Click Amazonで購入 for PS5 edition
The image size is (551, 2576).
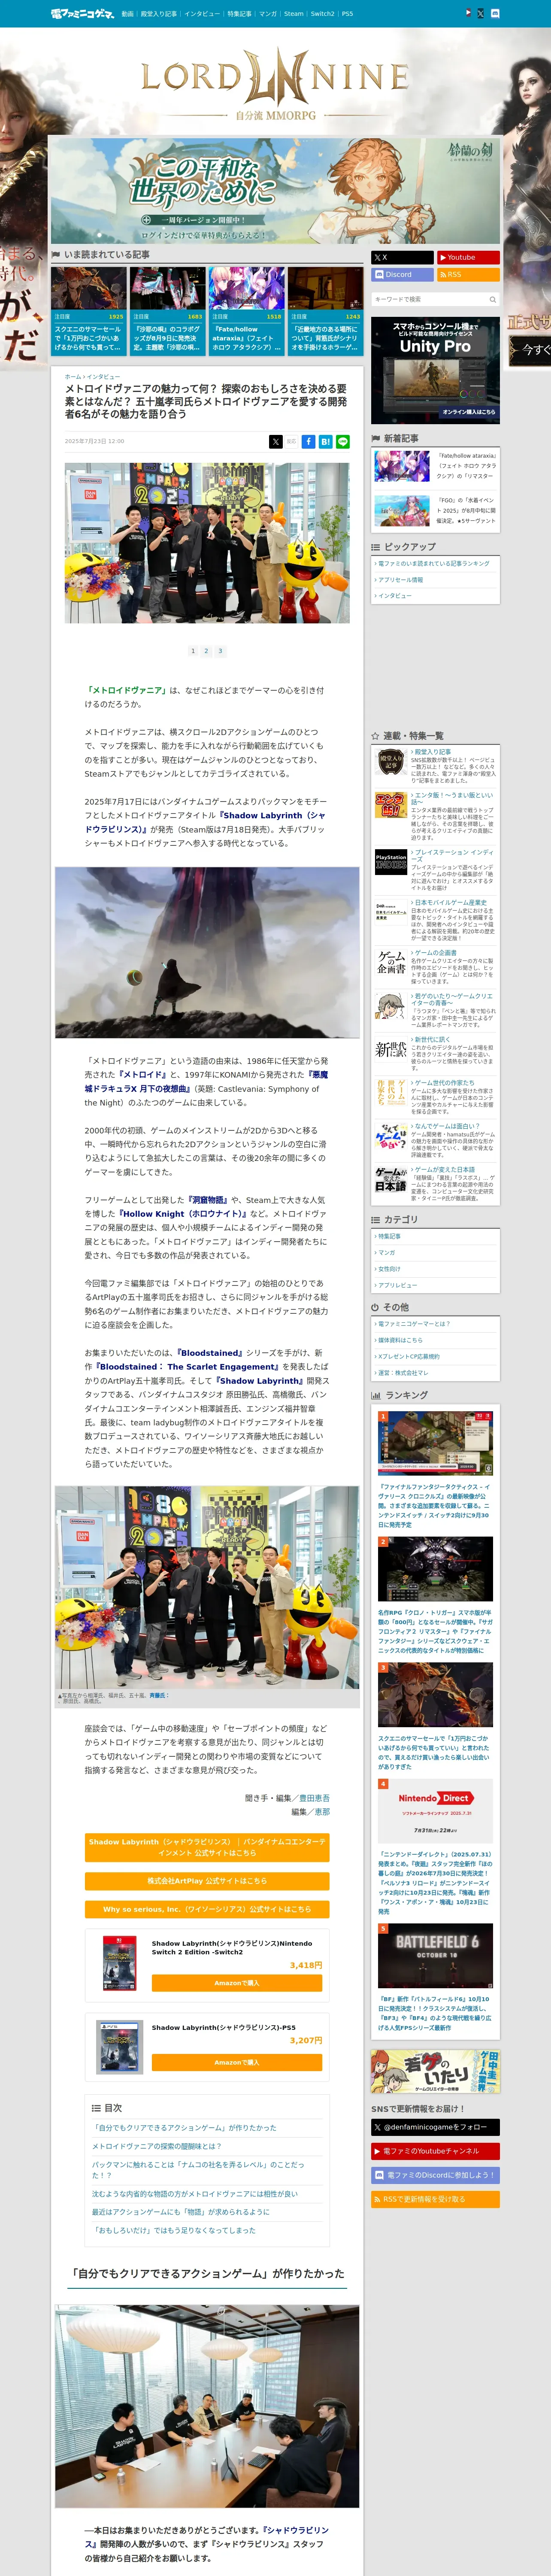pyautogui.click(x=237, y=2062)
